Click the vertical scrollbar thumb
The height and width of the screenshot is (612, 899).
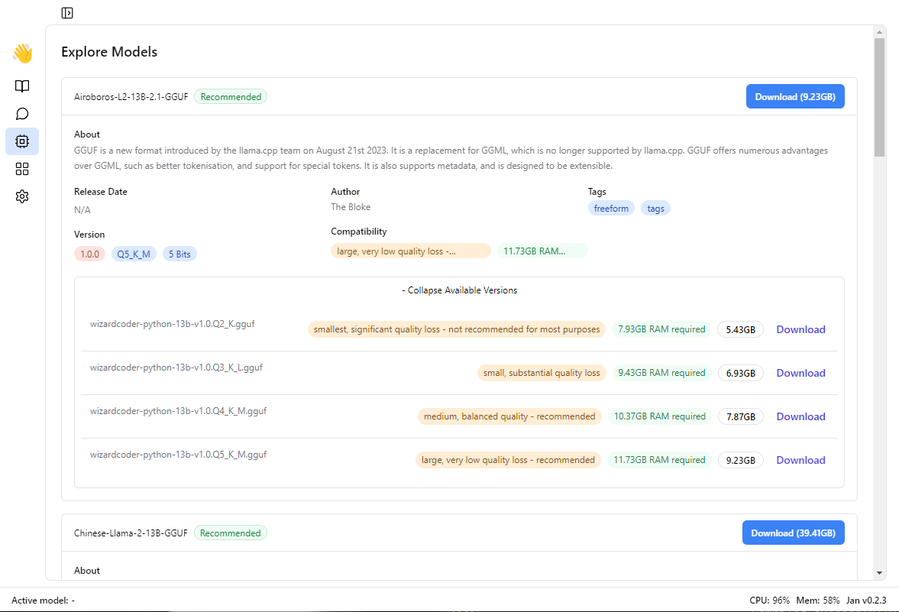[879, 96]
